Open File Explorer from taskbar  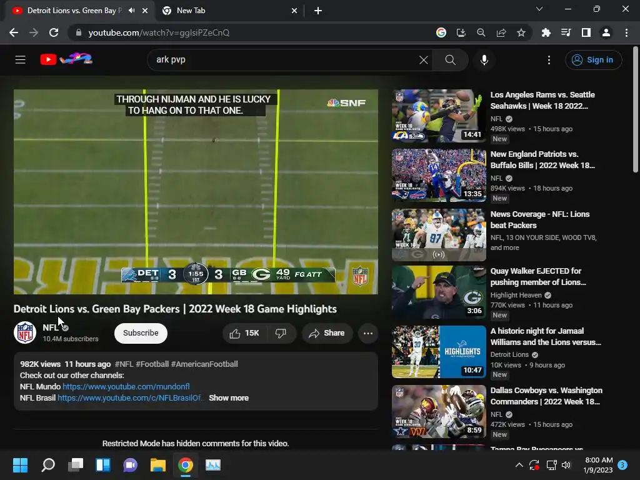(x=157, y=465)
